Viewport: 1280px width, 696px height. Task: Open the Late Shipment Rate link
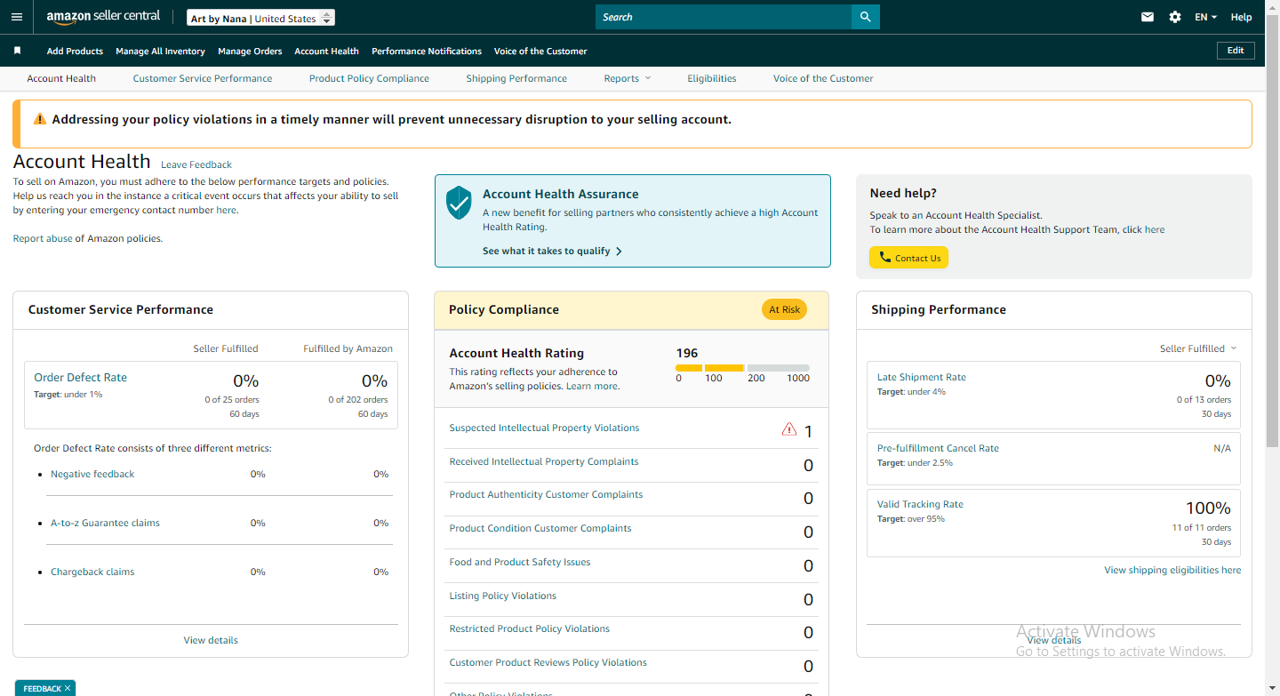click(922, 377)
